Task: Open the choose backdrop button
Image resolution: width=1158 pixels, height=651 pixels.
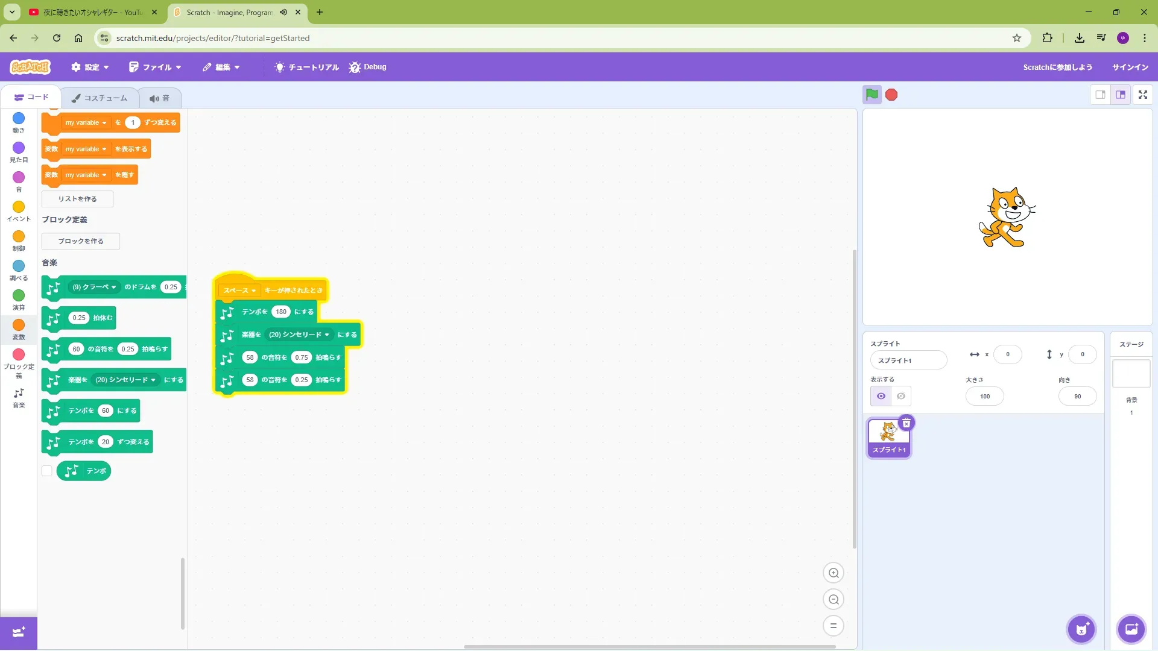Action: coord(1131,629)
